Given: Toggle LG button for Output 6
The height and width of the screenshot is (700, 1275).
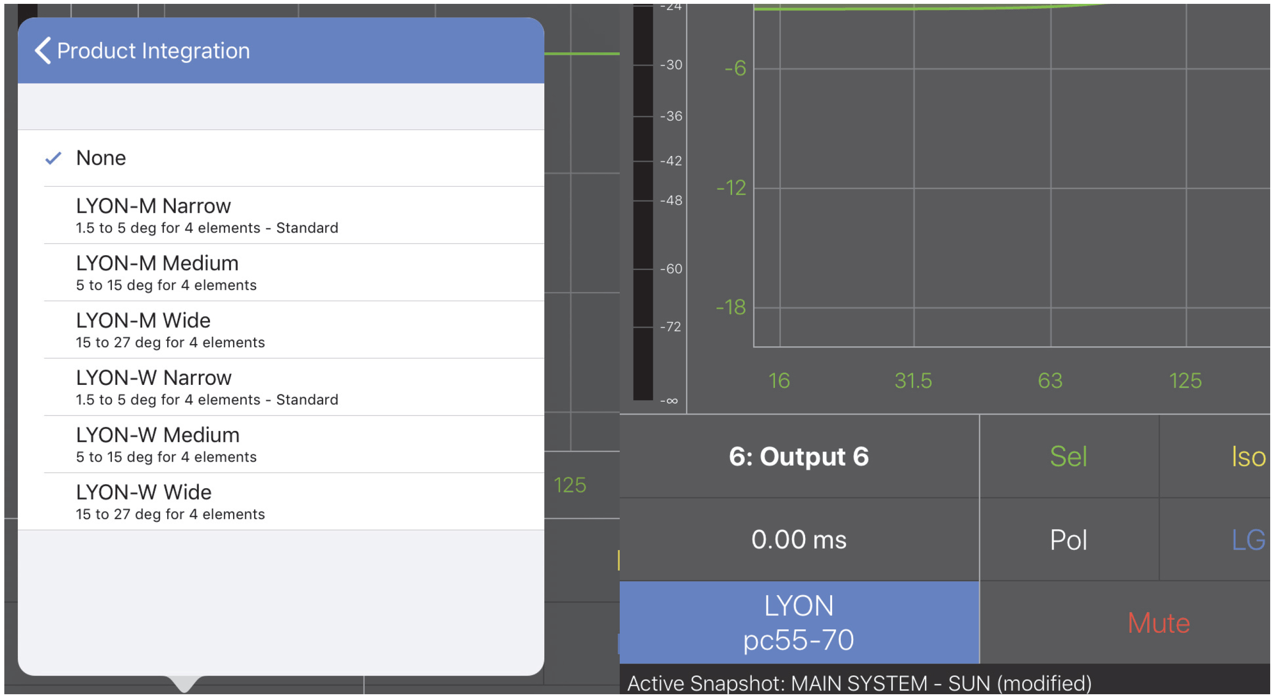Looking at the screenshot, I should [x=1215, y=540].
